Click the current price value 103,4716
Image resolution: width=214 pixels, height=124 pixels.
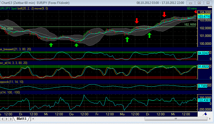coord(204,17)
